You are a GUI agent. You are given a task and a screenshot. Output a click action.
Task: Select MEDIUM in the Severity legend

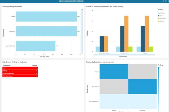coord(161,21)
